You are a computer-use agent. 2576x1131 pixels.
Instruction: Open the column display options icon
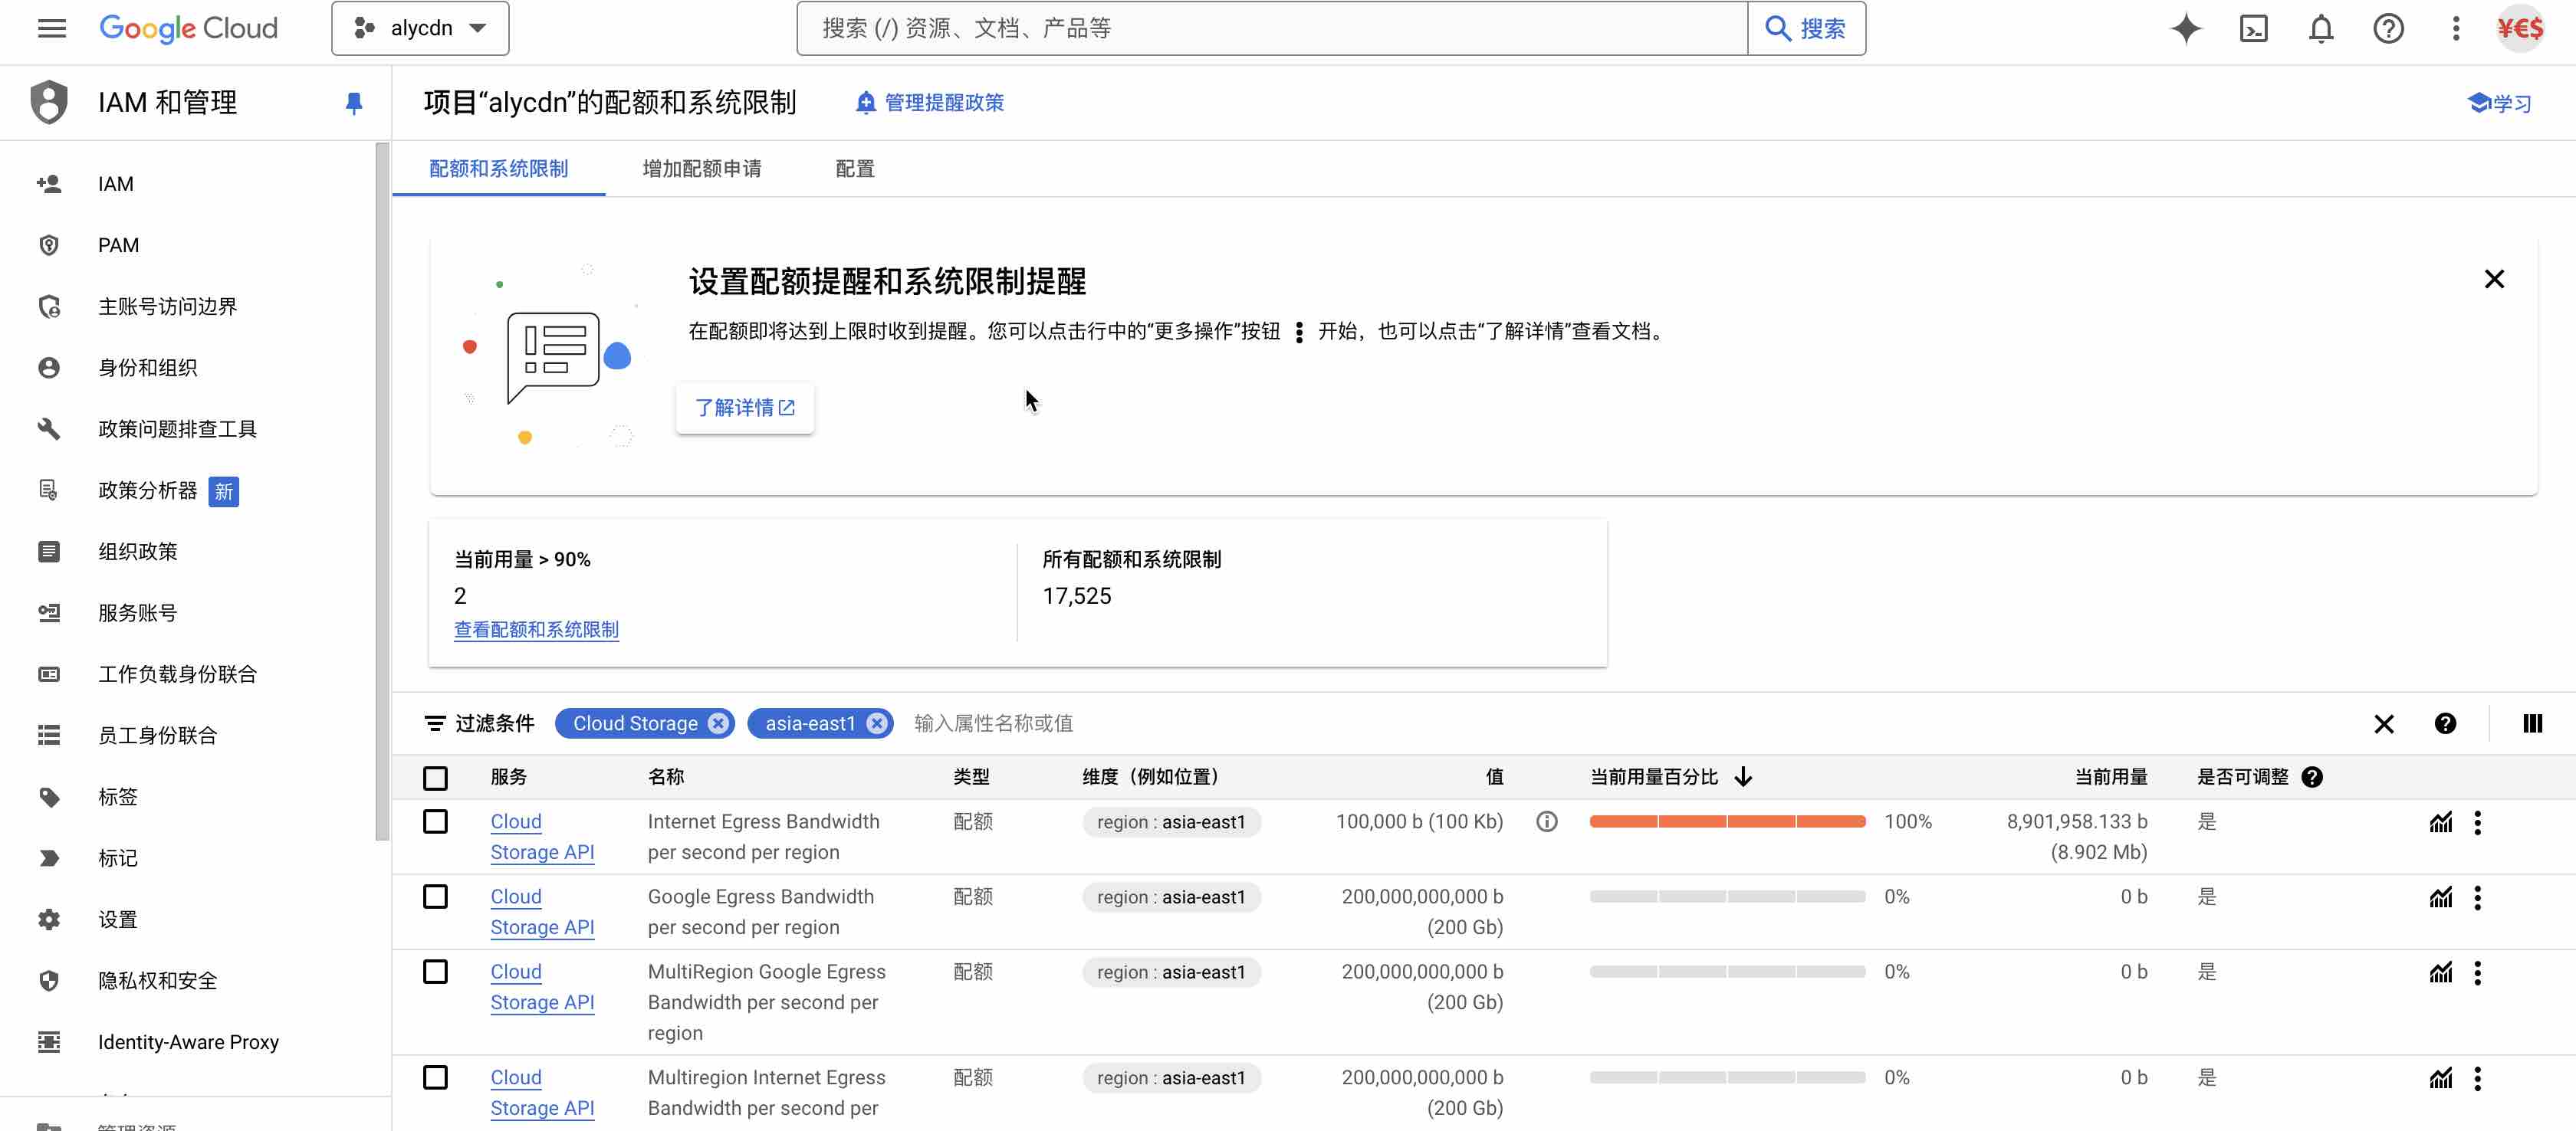click(2532, 723)
